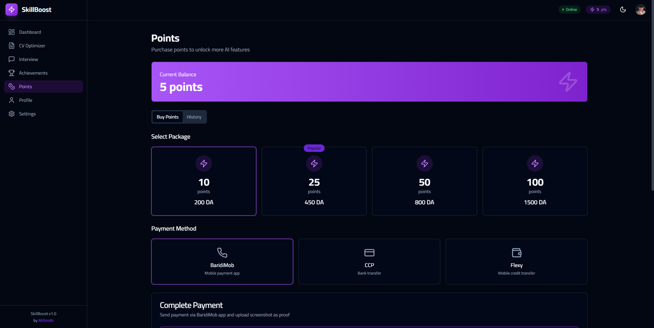The image size is (654, 328).
Task: Open the Settings gear
Action: pyautogui.click(x=27, y=114)
